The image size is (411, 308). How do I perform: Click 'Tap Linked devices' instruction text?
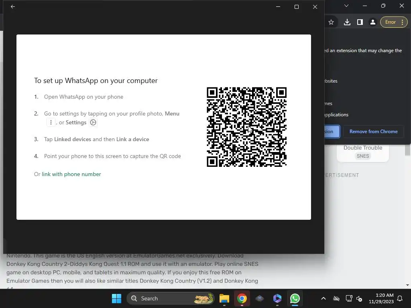96,139
